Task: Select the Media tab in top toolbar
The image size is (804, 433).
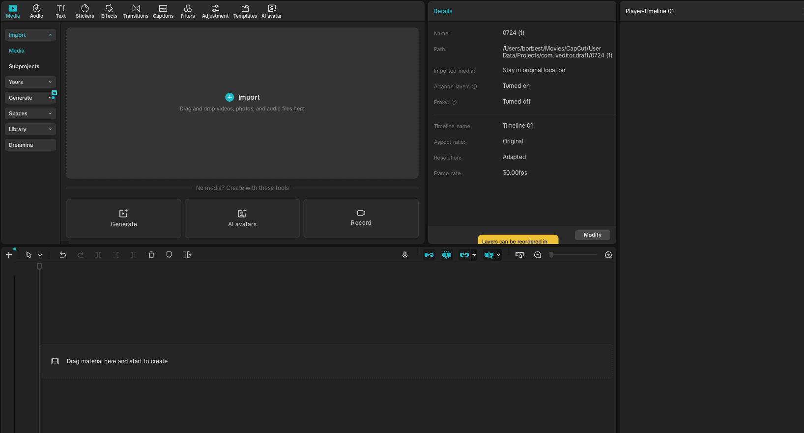Action: [13, 11]
